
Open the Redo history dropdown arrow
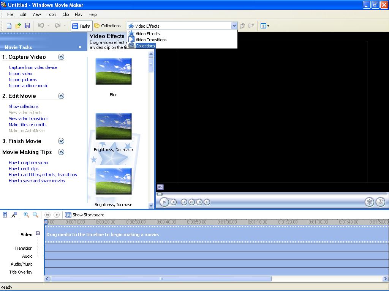65,26
